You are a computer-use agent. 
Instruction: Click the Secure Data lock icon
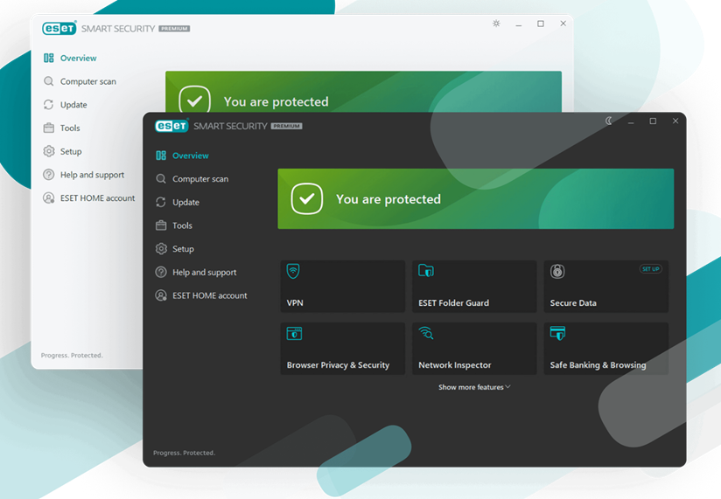pyautogui.click(x=557, y=271)
